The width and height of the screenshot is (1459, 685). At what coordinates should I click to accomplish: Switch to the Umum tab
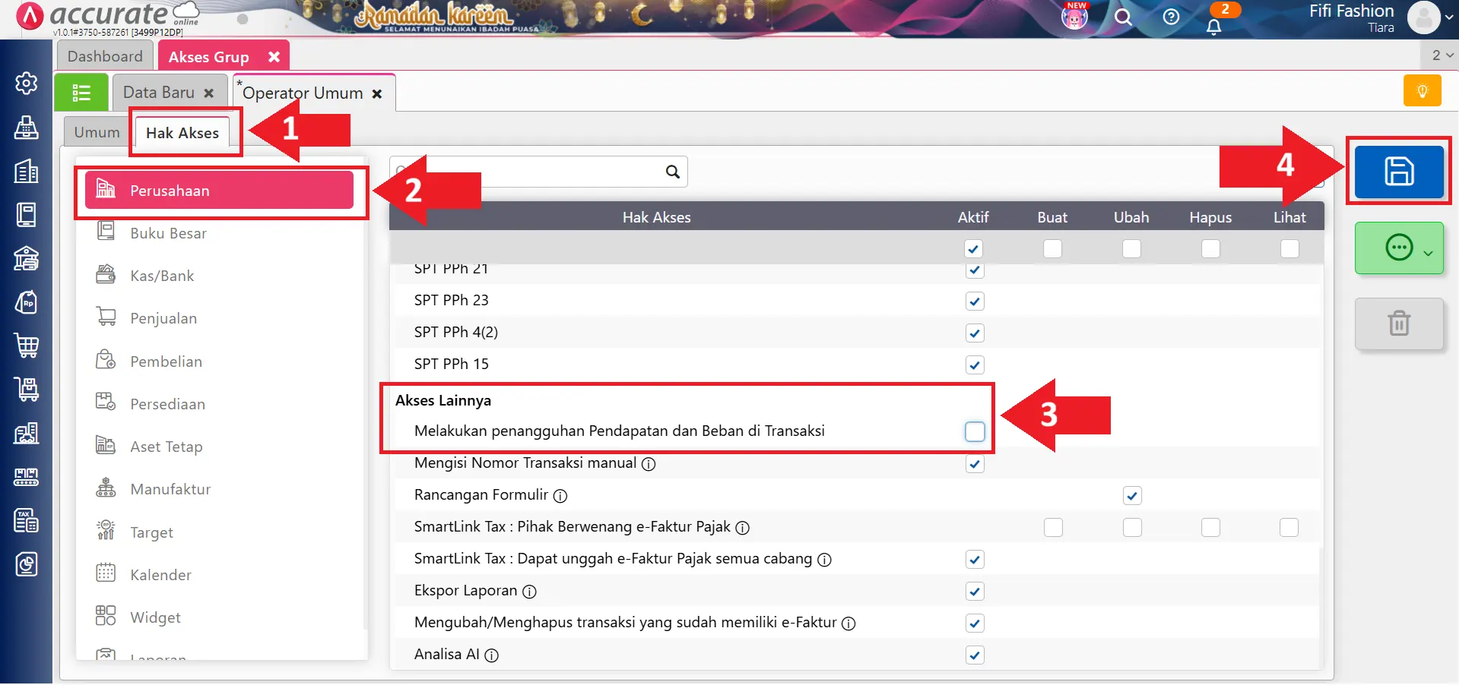tap(97, 132)
